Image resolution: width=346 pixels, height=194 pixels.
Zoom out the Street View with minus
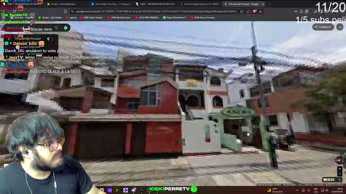click(340, 174)
